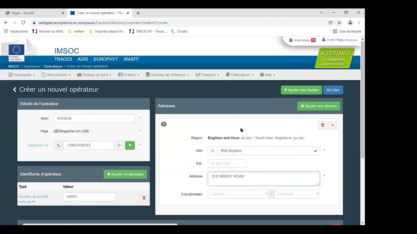417x234 pixels.
Task: Open Numéro de société national type dropdown
Action: tap(33, 199)
